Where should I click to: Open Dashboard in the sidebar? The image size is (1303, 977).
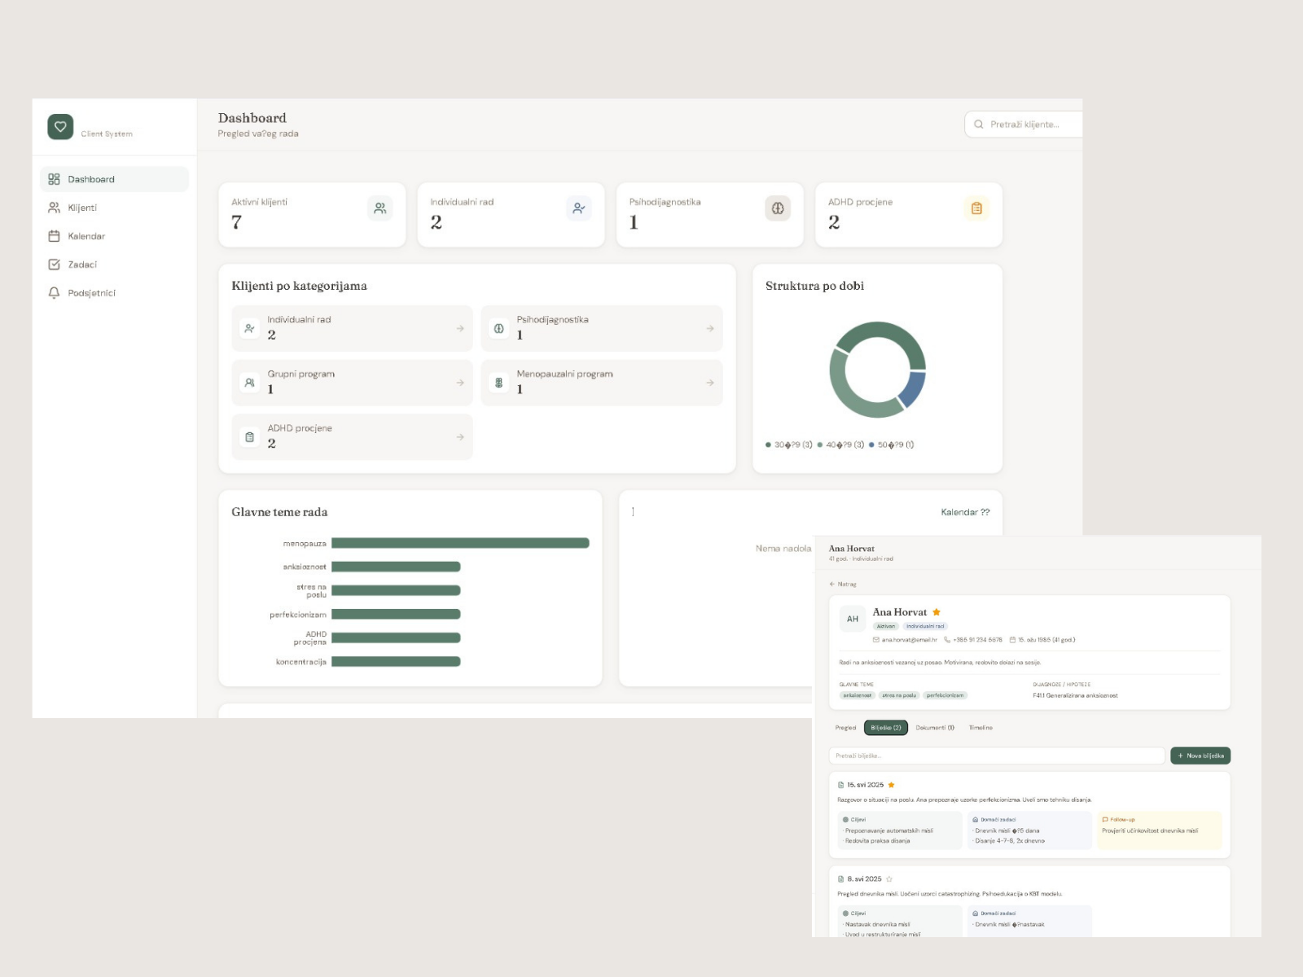tap(114, 179)
